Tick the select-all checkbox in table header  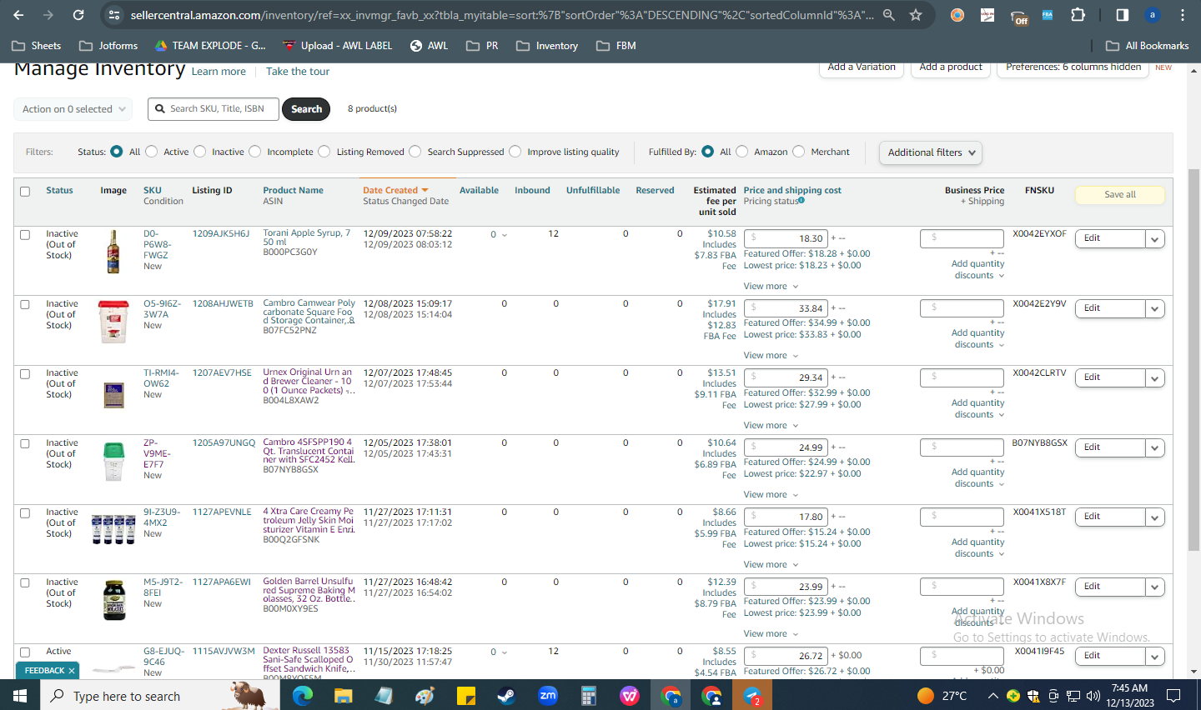tap(25, 192)
